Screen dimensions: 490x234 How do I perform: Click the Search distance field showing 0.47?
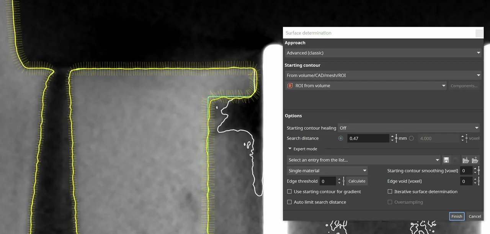pyautogui.click(x=368, y=138)
